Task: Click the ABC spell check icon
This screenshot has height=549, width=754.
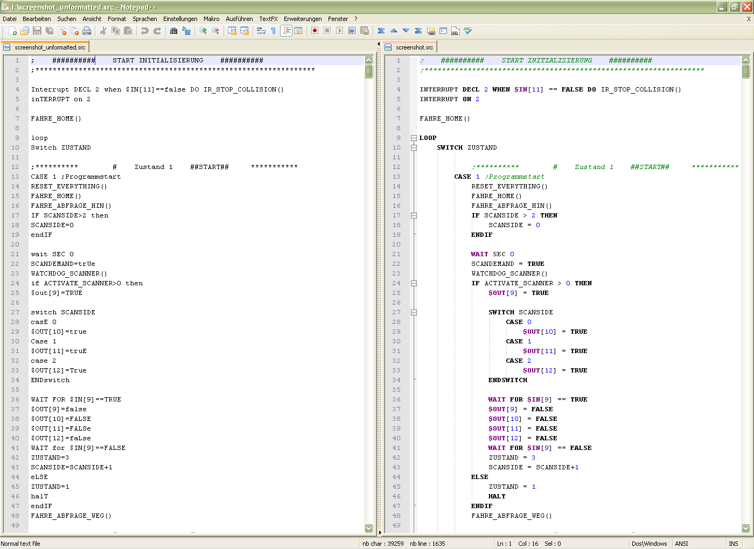Action: (468, 31)
